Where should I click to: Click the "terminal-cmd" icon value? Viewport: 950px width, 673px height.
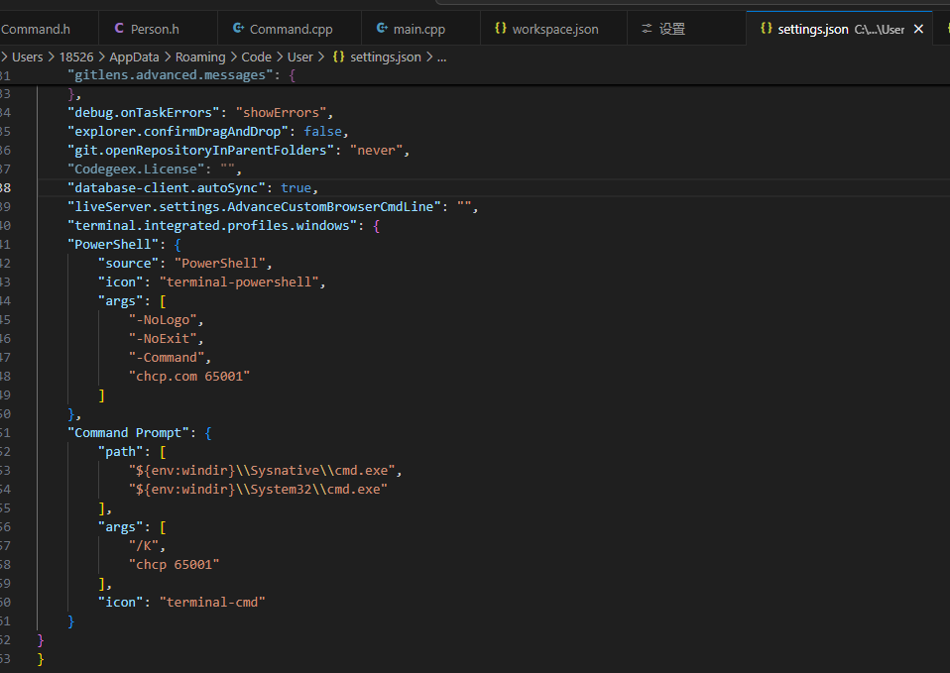212,602
